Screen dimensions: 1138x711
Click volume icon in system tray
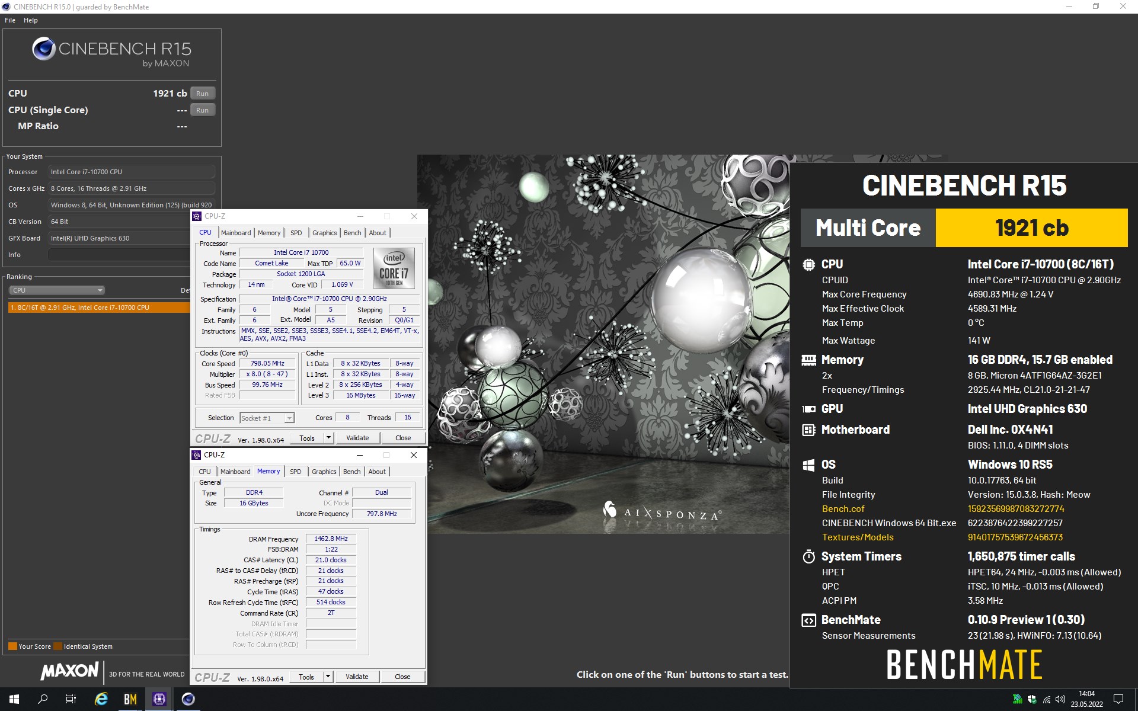[x=1060, y=699]
